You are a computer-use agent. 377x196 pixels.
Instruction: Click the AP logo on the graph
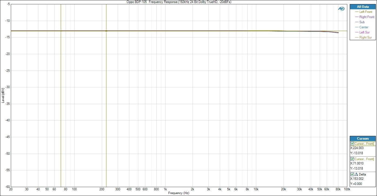[x=341, y=9]
